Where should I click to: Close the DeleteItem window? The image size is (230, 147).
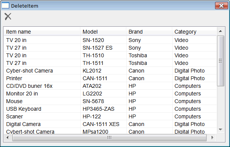[x=222, y=6]
